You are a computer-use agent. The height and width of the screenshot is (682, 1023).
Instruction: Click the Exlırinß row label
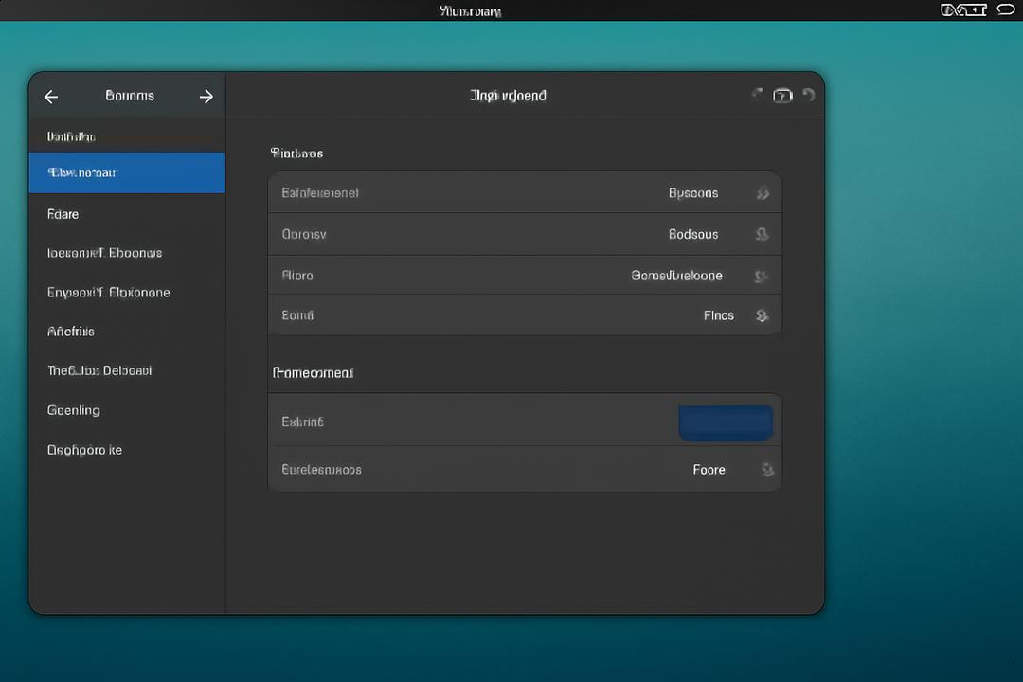point(303,422)
